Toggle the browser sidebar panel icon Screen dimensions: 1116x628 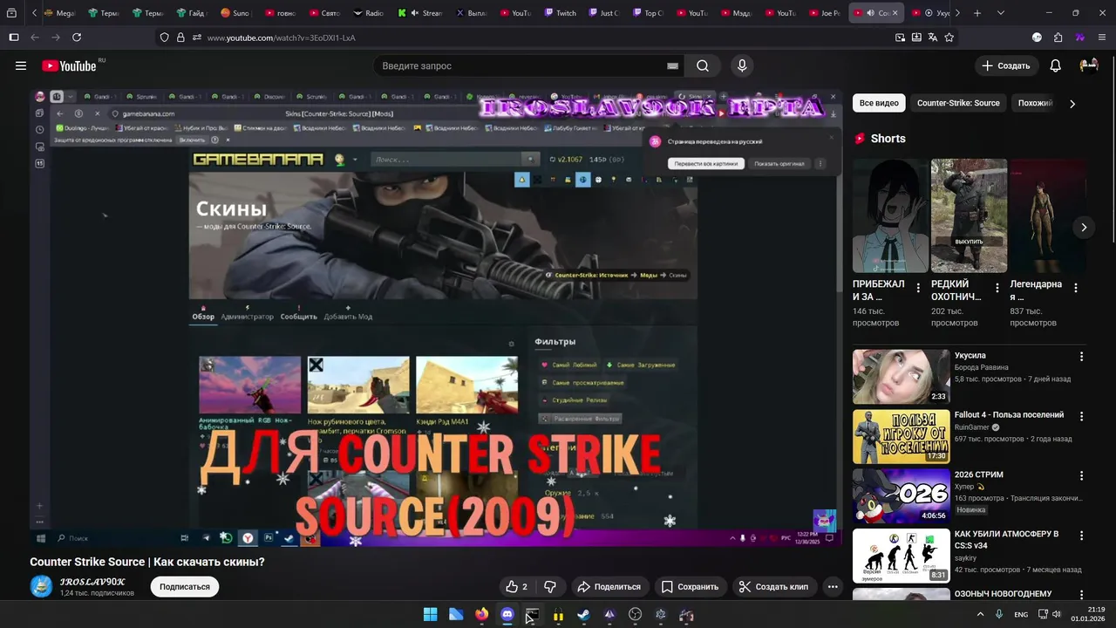point(13,38)
